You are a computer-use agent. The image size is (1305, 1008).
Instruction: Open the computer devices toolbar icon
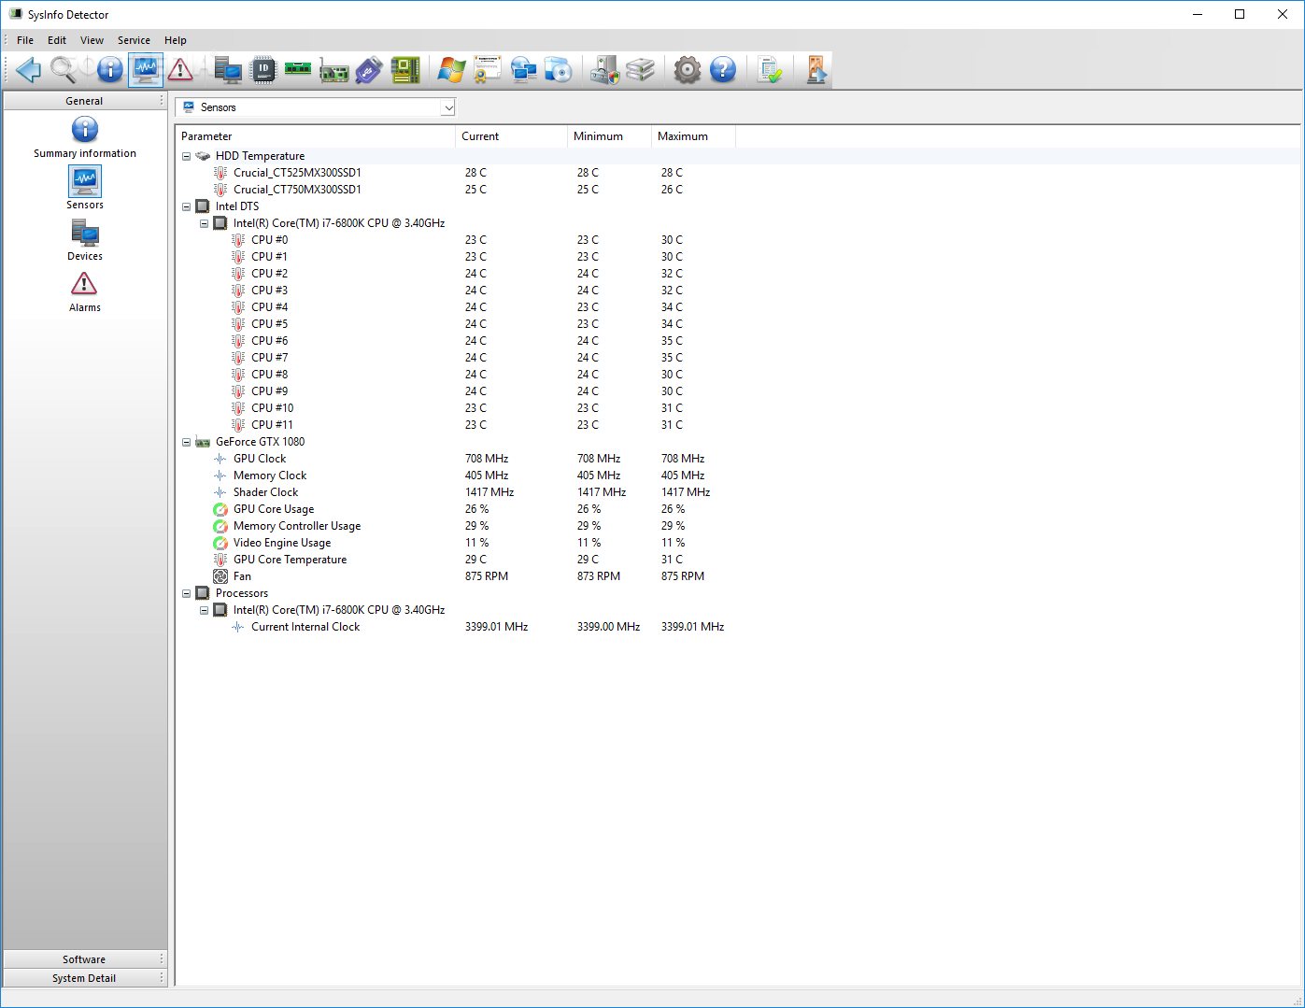228,70
